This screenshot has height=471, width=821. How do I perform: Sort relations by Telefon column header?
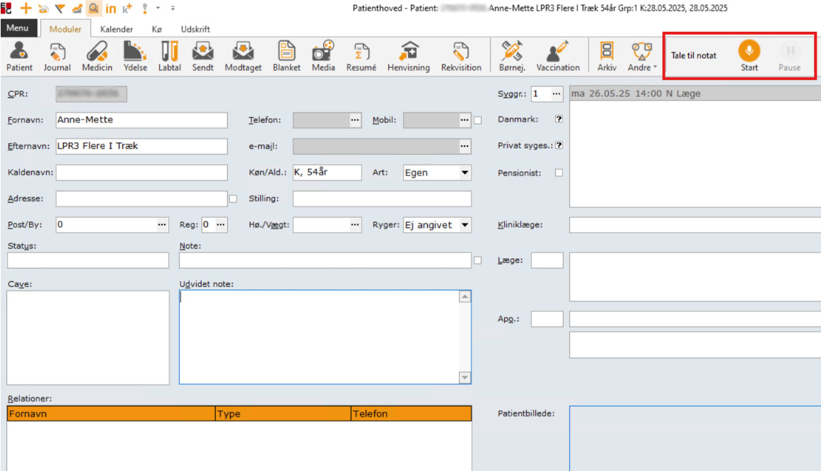(x=412, y=414)
